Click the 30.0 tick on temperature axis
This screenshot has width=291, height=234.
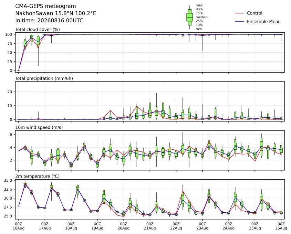[8, 198]
